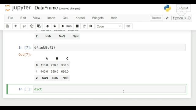
Task: Open the Kernel menu
Action: point(80,18)
